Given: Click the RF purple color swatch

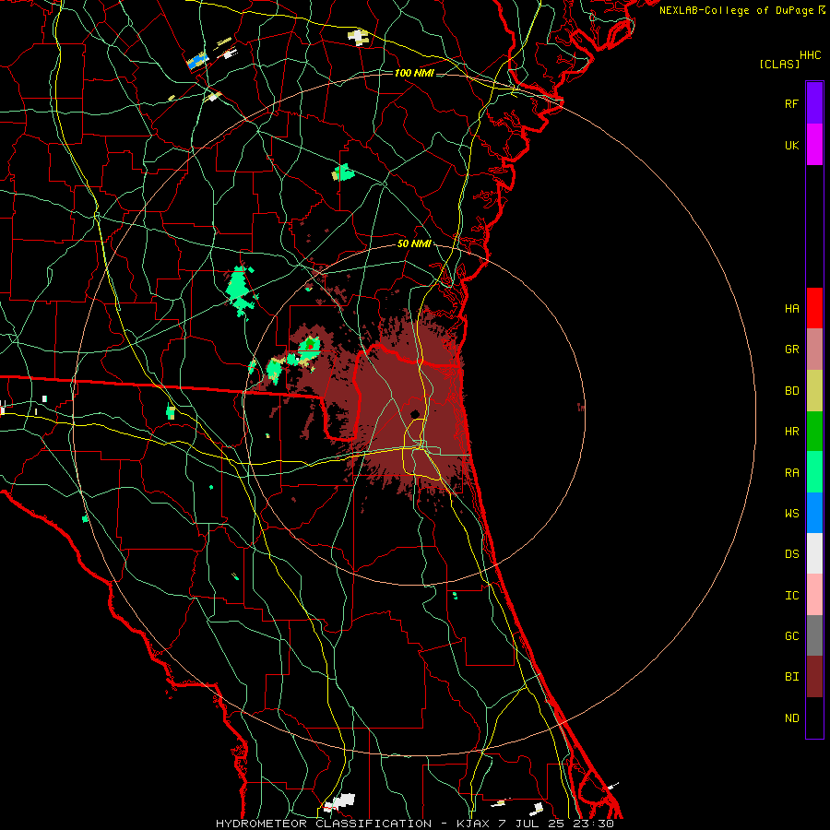Looking at the screenshot, I should (x=814, y=103).
